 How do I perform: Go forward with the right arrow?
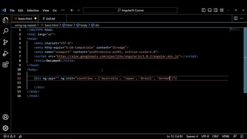pos(78,10)
